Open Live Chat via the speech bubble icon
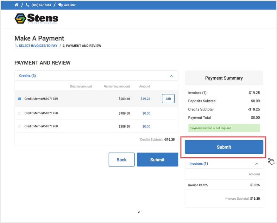The image size is (277, 223). coord(60,5)
